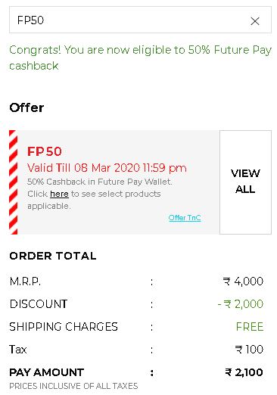Tap the SHIPPING CHARGES label
This screenshot has height=395, width=277.
click(x=64, y=327)
